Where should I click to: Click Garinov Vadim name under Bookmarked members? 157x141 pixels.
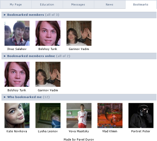tap(79, 49)
